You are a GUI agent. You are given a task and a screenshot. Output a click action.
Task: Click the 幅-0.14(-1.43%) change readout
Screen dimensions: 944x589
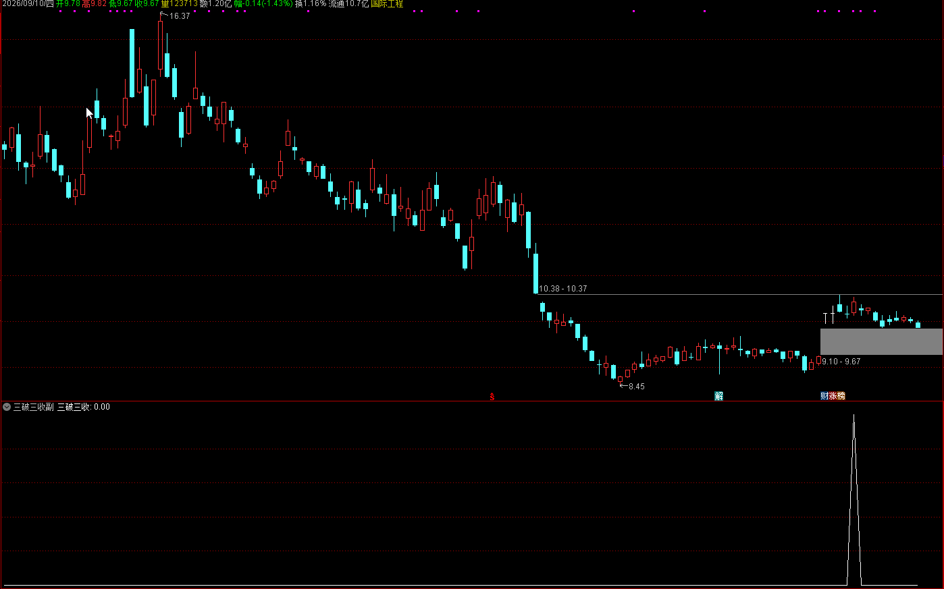point(264,4)
